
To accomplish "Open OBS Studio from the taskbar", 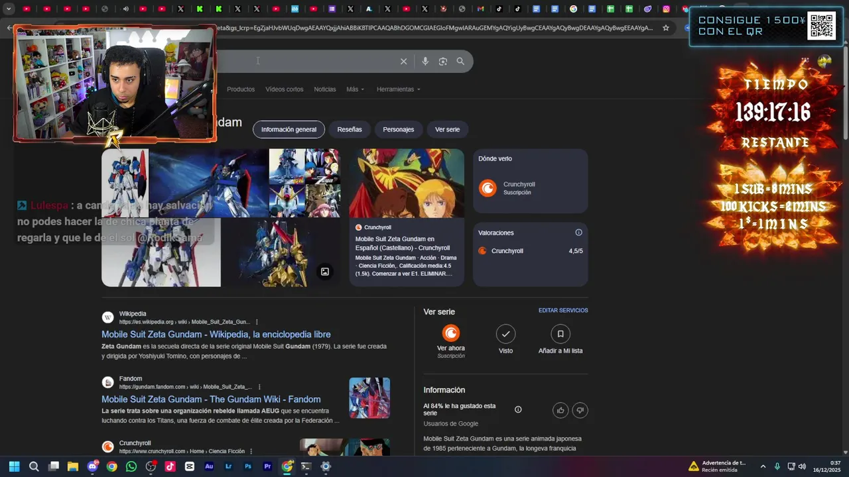I will [x=151, y=466].
